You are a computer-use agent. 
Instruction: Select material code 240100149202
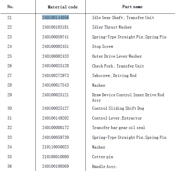[56, 118]
